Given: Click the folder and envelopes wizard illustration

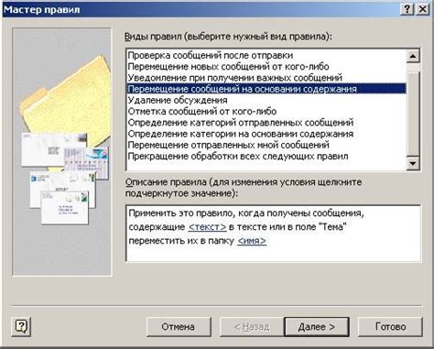Looking at the screenshot, I should pyautogui.click(x=62, y=152).
